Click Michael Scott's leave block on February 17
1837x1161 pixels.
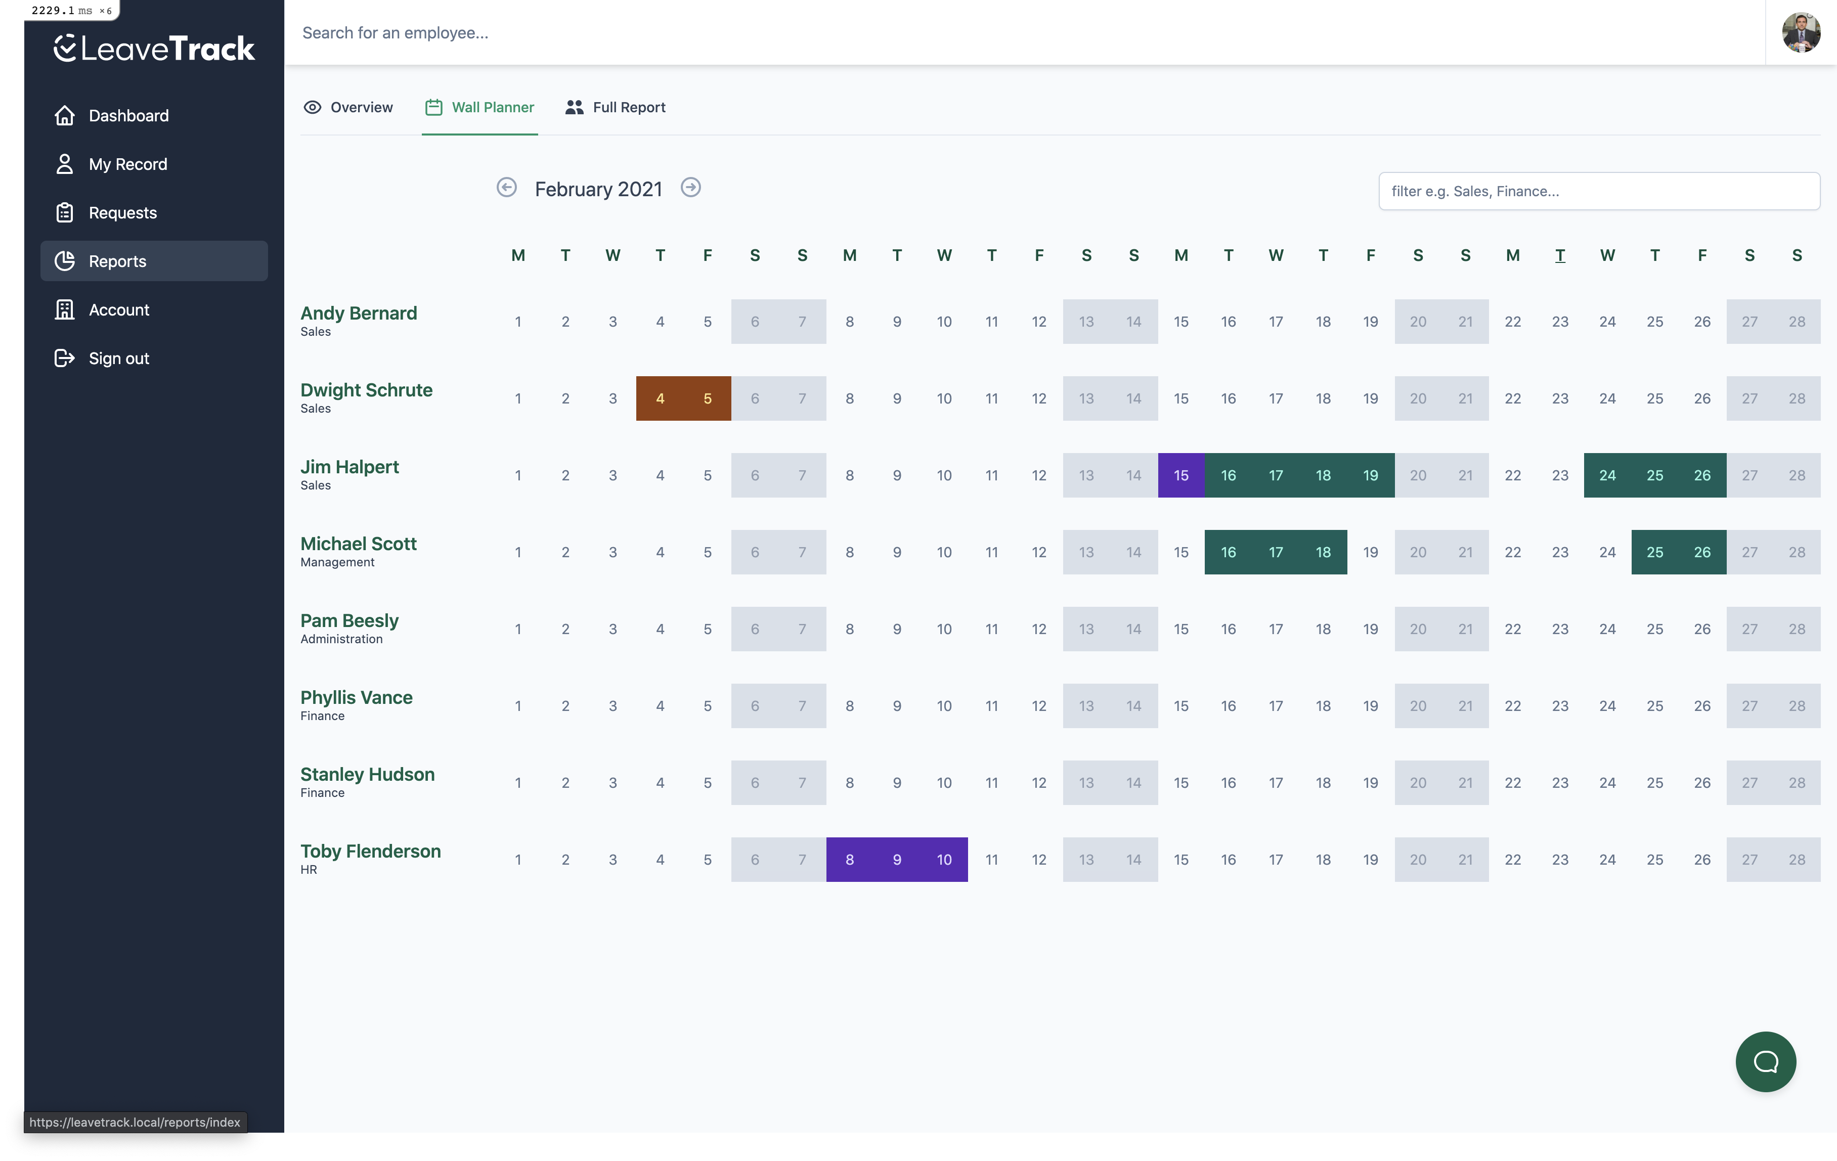coord(1276,552)
